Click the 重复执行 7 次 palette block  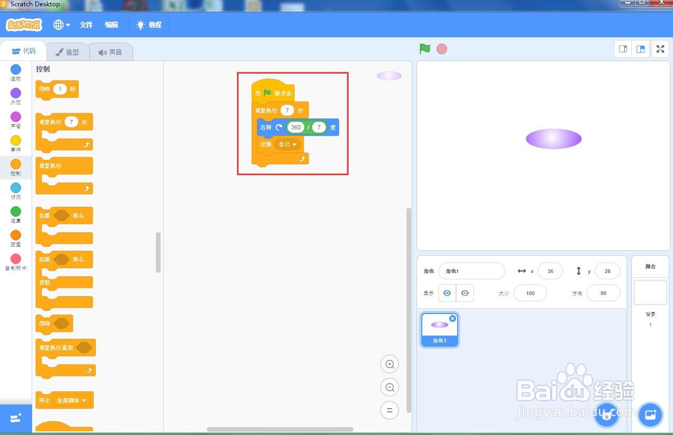point(64,132)
